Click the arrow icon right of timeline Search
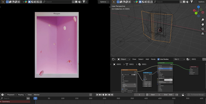The image size is (206, 104). [x=28, y=98]
